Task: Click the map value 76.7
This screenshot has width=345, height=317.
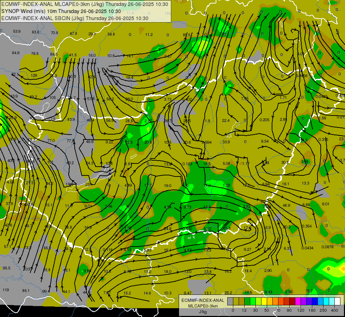Action: (309, 291)
